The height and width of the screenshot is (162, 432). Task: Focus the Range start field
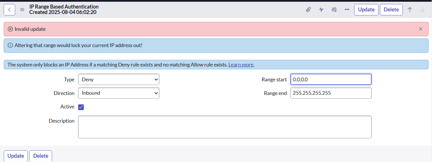pyautogui.click(x=331, y=79)
